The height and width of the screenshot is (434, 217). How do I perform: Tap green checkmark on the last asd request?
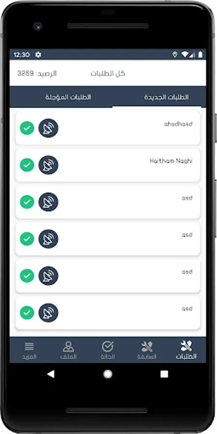27,313
